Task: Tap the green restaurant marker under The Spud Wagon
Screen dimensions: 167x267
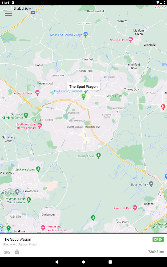Action: click(83, 96)
